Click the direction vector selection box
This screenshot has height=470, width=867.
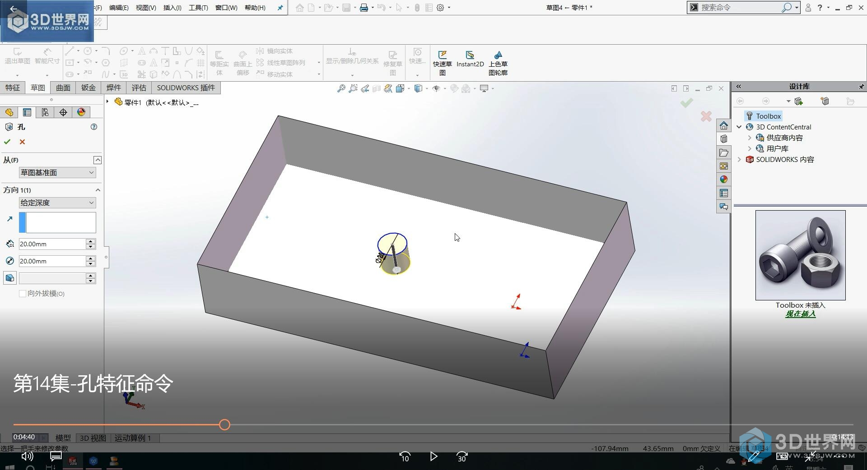point(57,223)
